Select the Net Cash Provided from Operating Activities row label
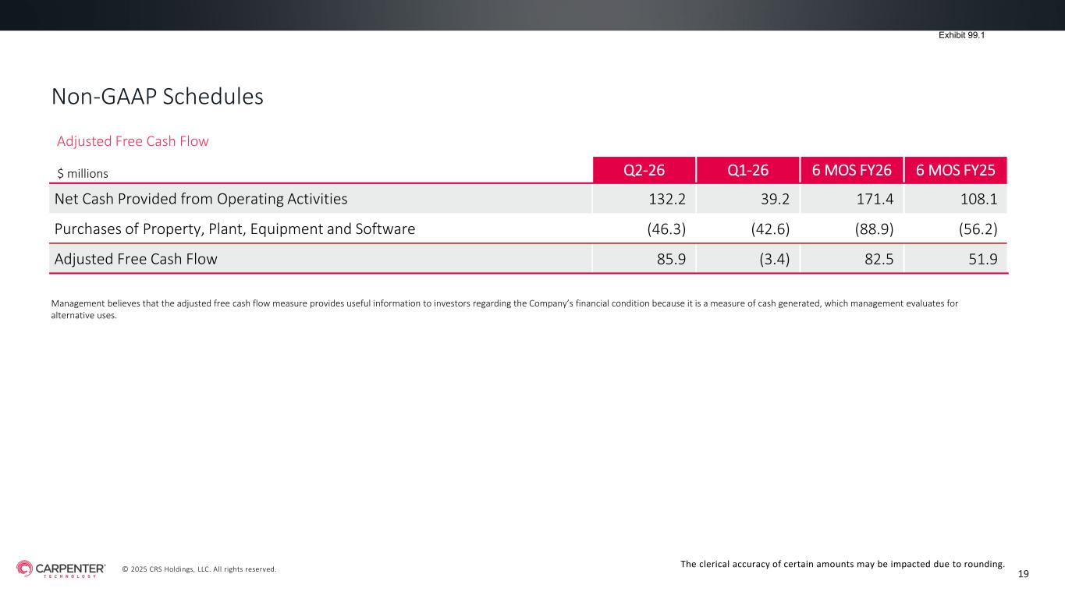This screenshot has width=1065, height=599. pyautogui.click(x=201, y=199)
